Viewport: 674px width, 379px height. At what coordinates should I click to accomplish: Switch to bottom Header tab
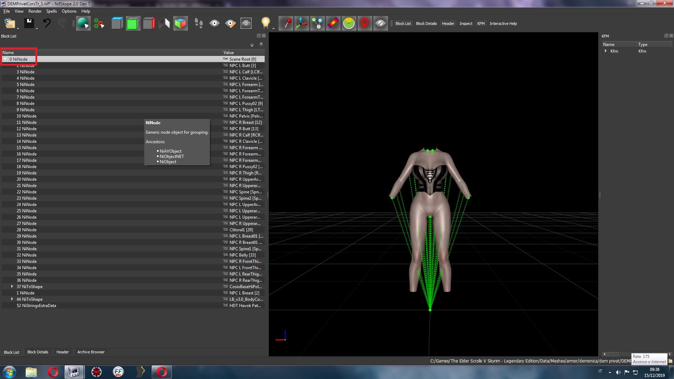point(62,352)
